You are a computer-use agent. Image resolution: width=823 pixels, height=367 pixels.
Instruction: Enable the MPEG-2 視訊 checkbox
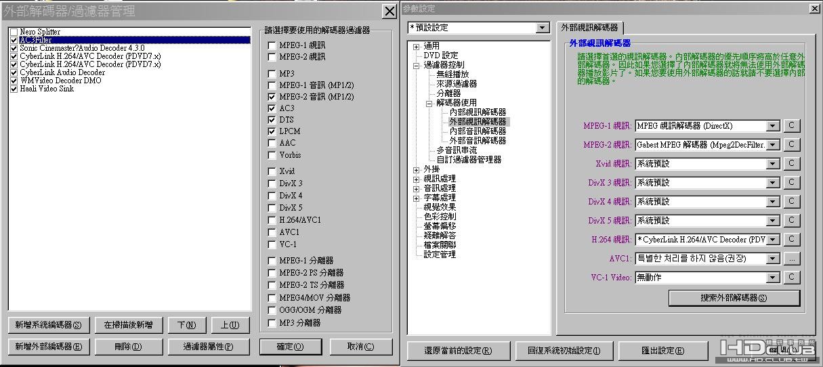pyautogui.click(x=272, y=57)
